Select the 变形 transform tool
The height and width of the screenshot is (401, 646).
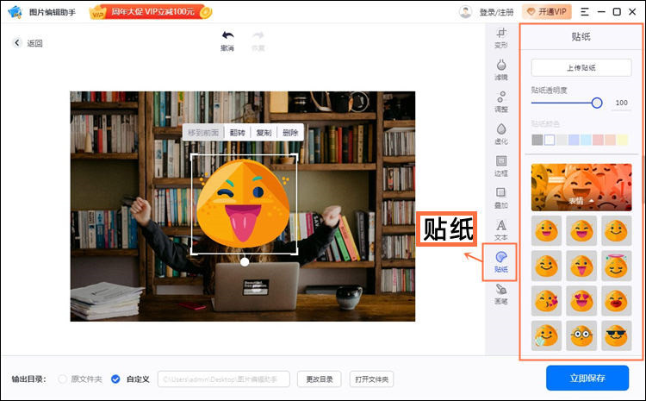point(500,37)
